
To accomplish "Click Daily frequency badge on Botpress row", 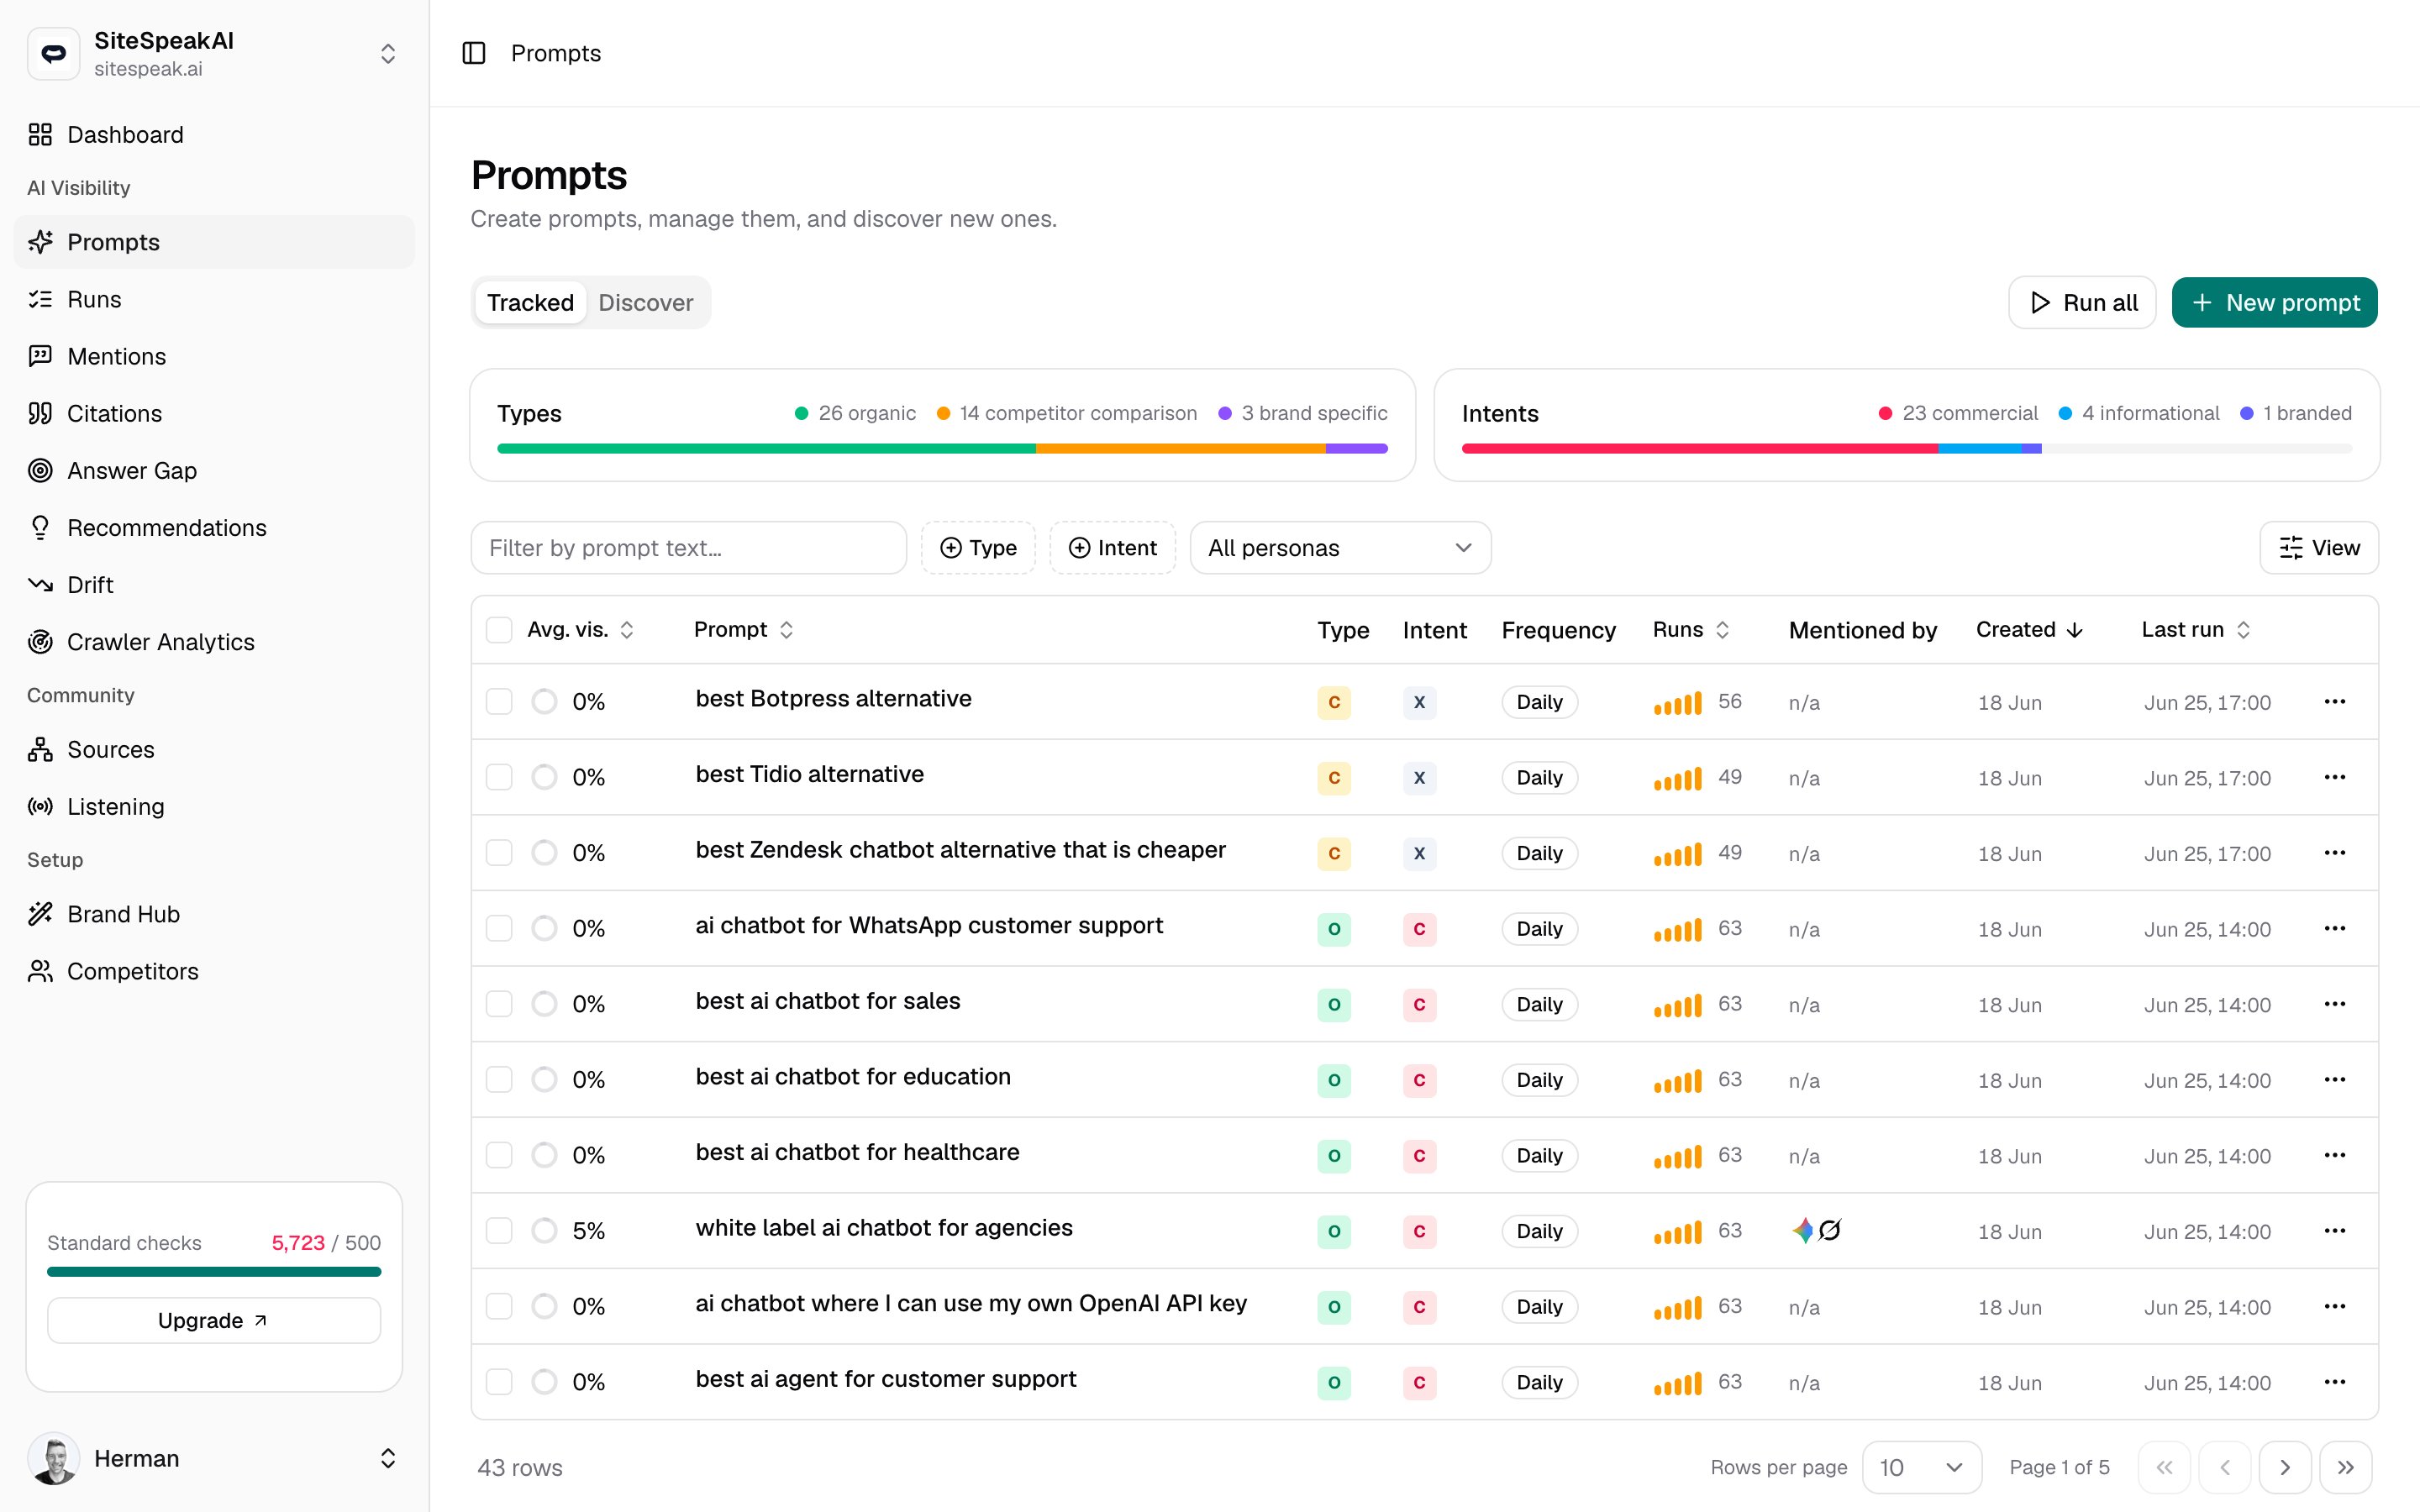I will [x=1539, y=702].
